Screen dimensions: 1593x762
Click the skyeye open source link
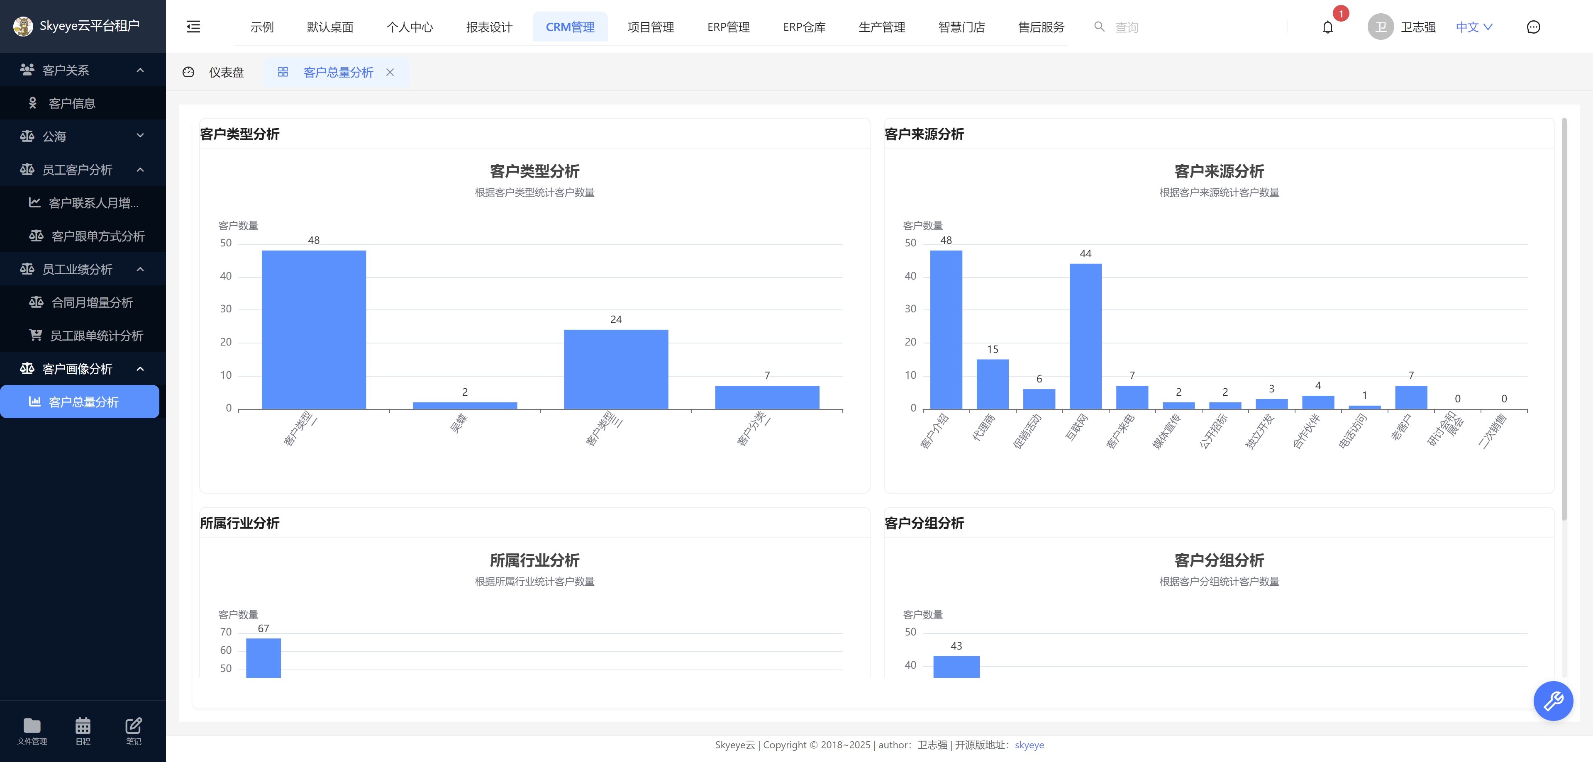(x=1029, y=745)
